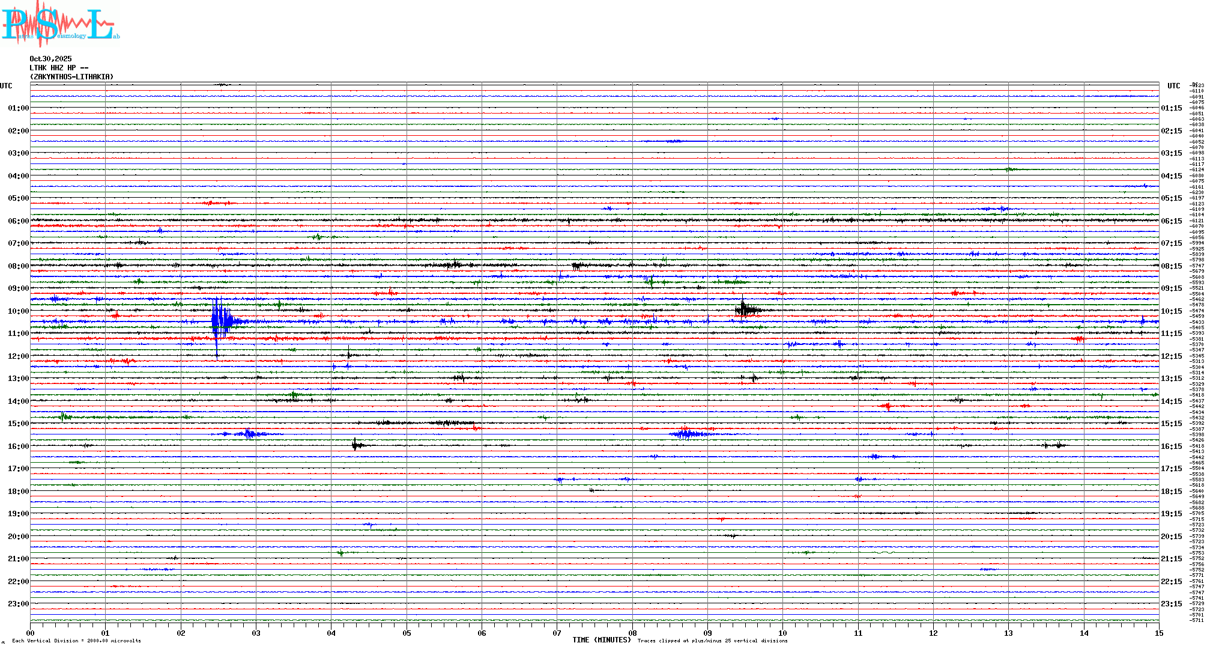The height and width of the screenshot is (649, 1207).
Task: Click the minute 15 axis tick label
Action: pos(1158,633)
